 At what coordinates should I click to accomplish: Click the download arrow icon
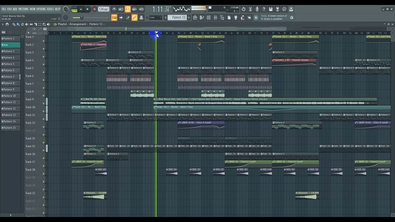291,9
